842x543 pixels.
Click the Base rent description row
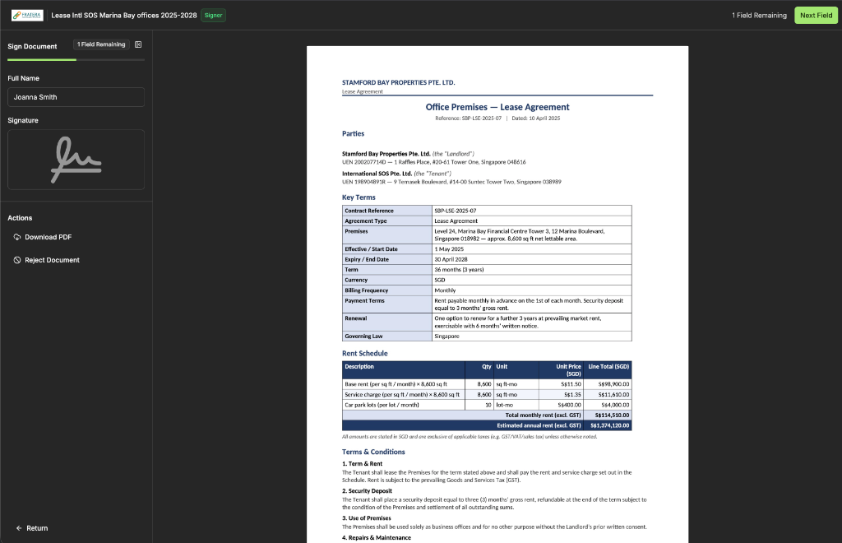point(403,384)
